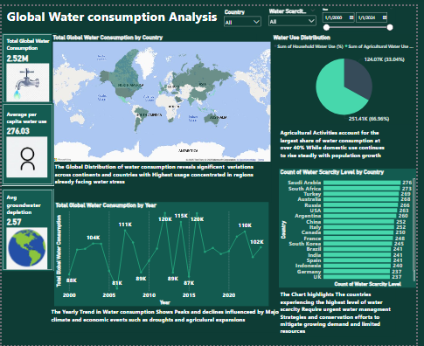Click the 110K data label
Screen dimensions: 424x346
[x=245, y=225]
